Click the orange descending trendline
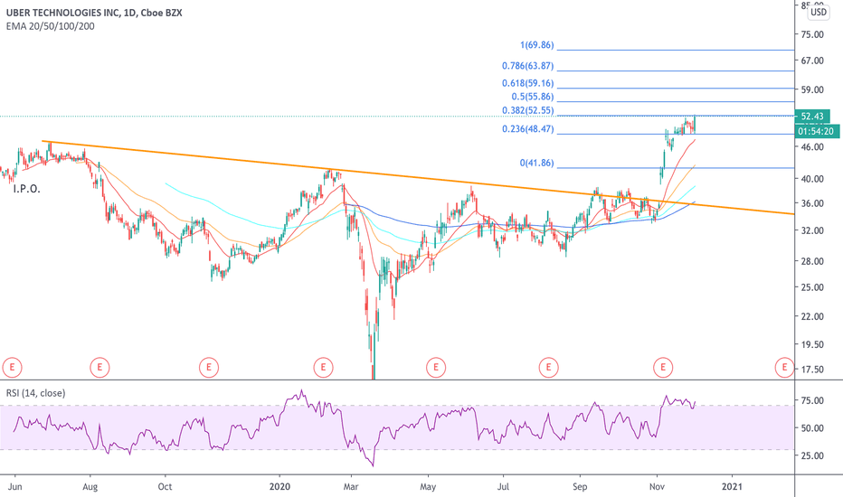 420,178
